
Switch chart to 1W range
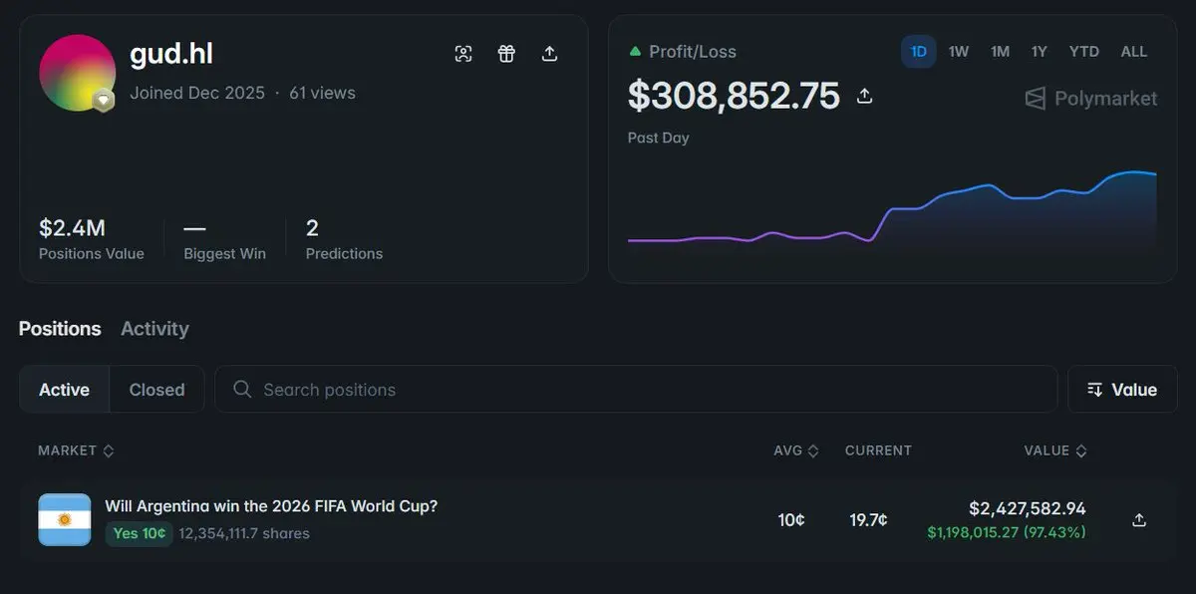point(959,52)
